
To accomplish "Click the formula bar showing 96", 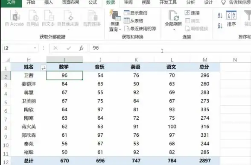I will (x=170, y=48).
